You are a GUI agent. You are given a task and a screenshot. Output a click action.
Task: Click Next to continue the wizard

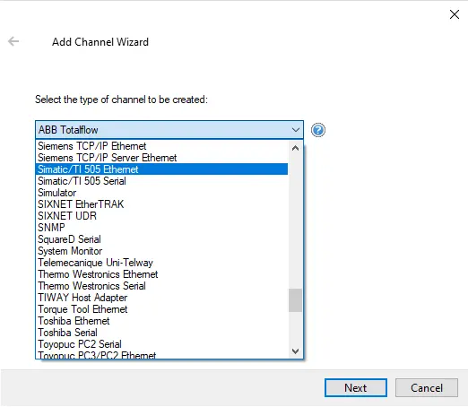tap(356, 388)
